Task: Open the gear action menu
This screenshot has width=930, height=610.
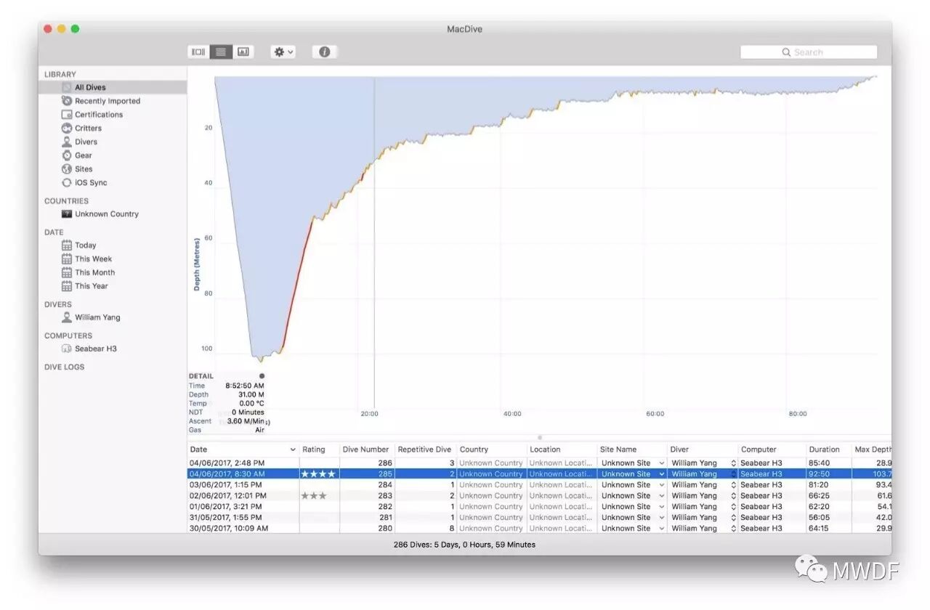Action: pyautogui.click(x=283, y=52)
